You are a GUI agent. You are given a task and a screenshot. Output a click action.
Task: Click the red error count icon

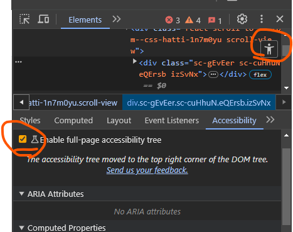point(169,20)
